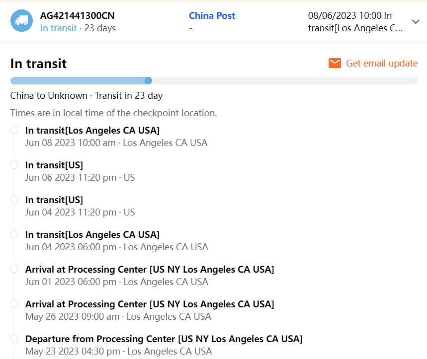Click the In transit status under tracking number
Viewport: 427px width, 359px height.
tap(58, 28)
